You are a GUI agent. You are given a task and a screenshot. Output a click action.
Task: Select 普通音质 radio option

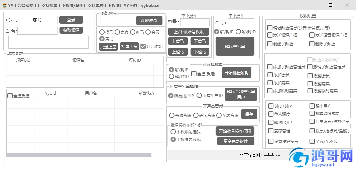click(x=172, y=115)
